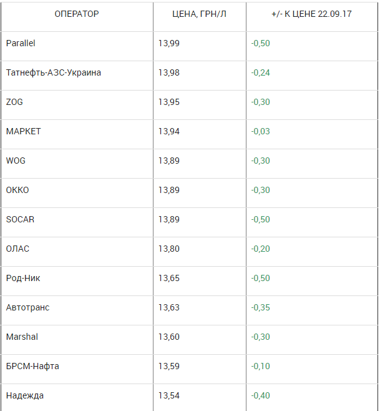Click the ОПЕРАТОР column header
The height and width of the screenshot is (411, 380).
click(76, 14)
